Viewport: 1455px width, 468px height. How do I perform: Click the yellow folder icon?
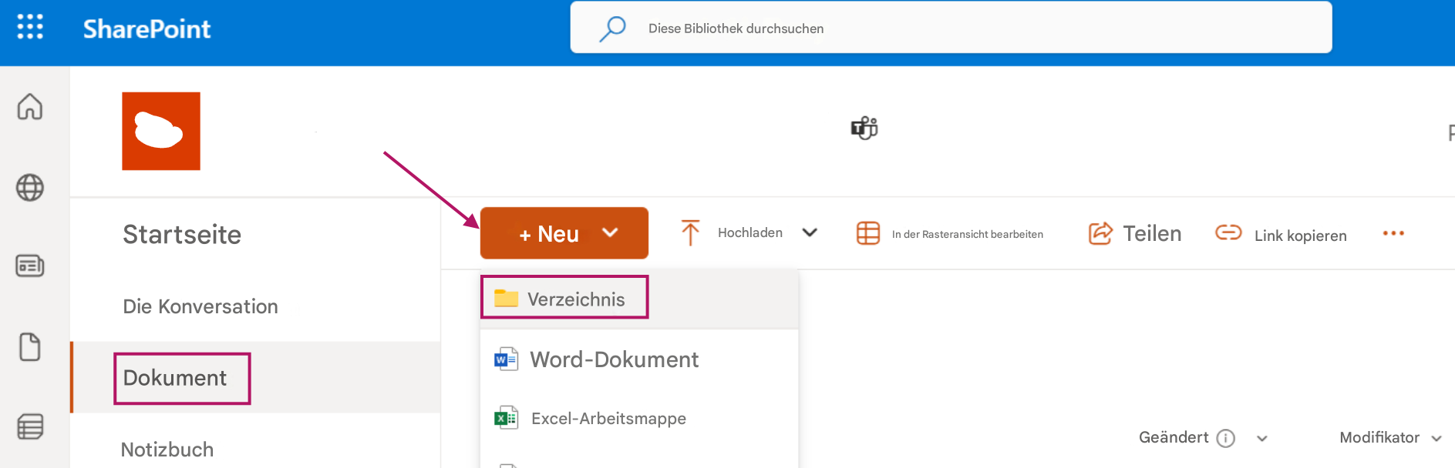(506, 299)
